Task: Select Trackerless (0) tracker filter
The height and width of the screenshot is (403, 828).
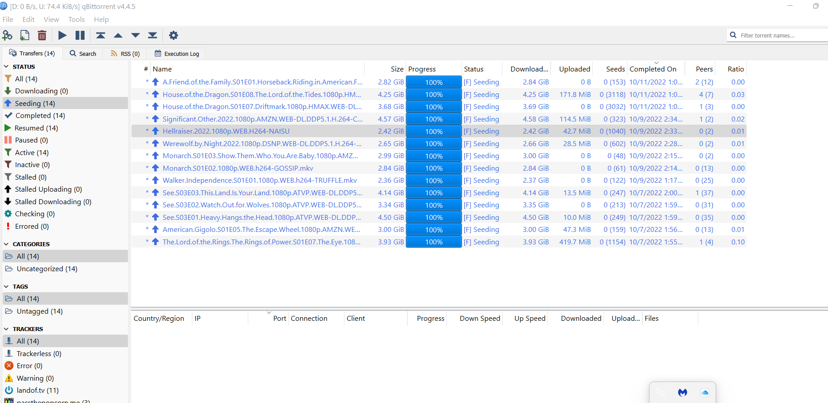Action: [x=66, y=353]
